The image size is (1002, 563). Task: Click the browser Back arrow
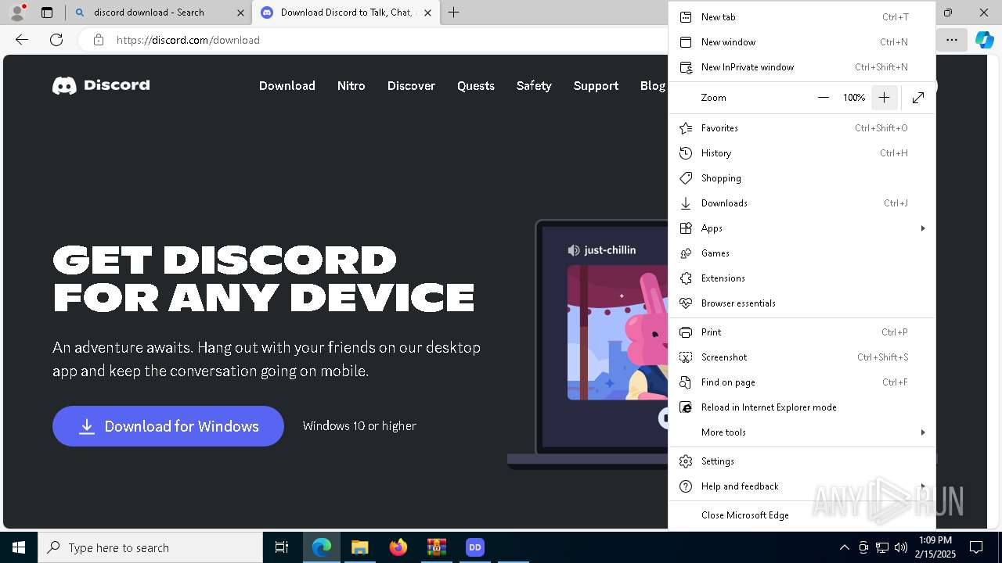pyautogui.click(x=22, y=40)
